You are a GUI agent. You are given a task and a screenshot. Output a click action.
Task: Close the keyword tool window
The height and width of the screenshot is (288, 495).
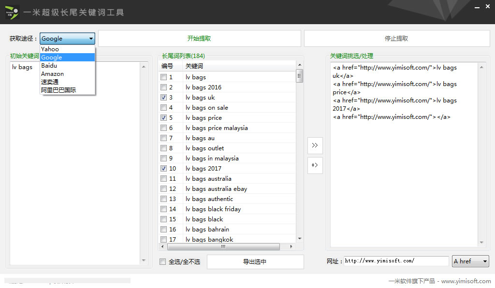point(488,6)
